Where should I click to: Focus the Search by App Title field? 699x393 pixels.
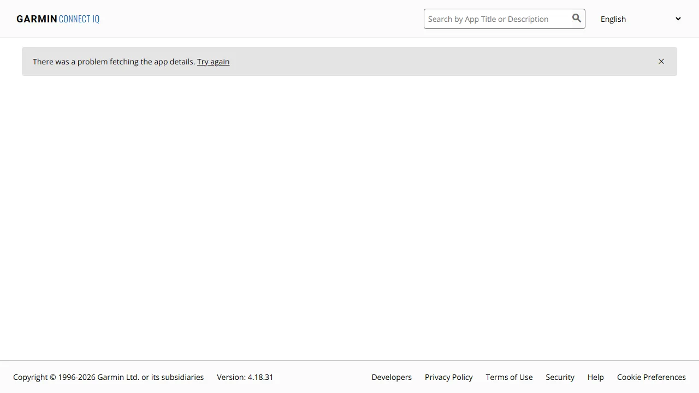(494, 19)
